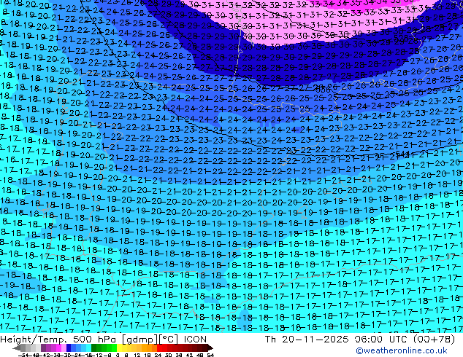Click the gray left arrow end of color scale
Image resolution: width=463 pixels, height=357 pixels.
point(17,348)
